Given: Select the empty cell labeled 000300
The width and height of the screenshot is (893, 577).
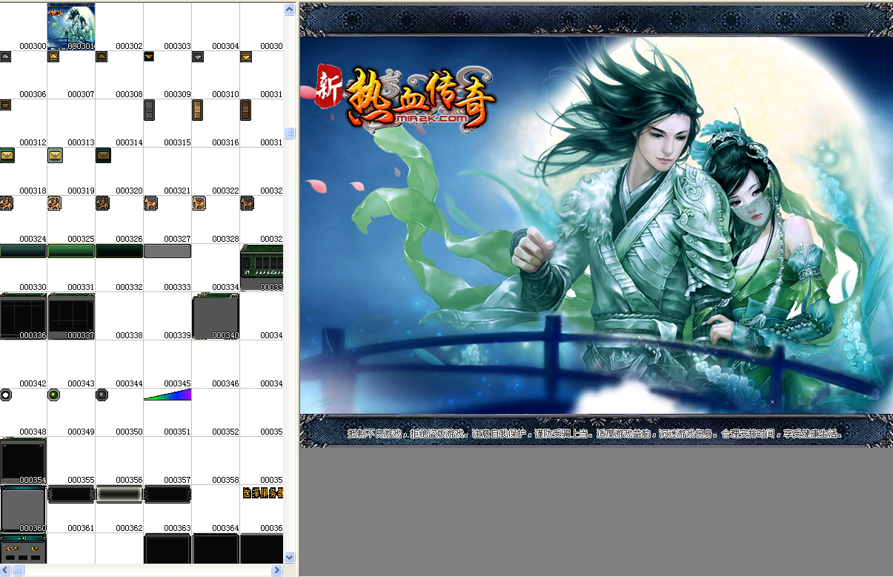Looking at the screenshot, I should [x=23, y=26].
